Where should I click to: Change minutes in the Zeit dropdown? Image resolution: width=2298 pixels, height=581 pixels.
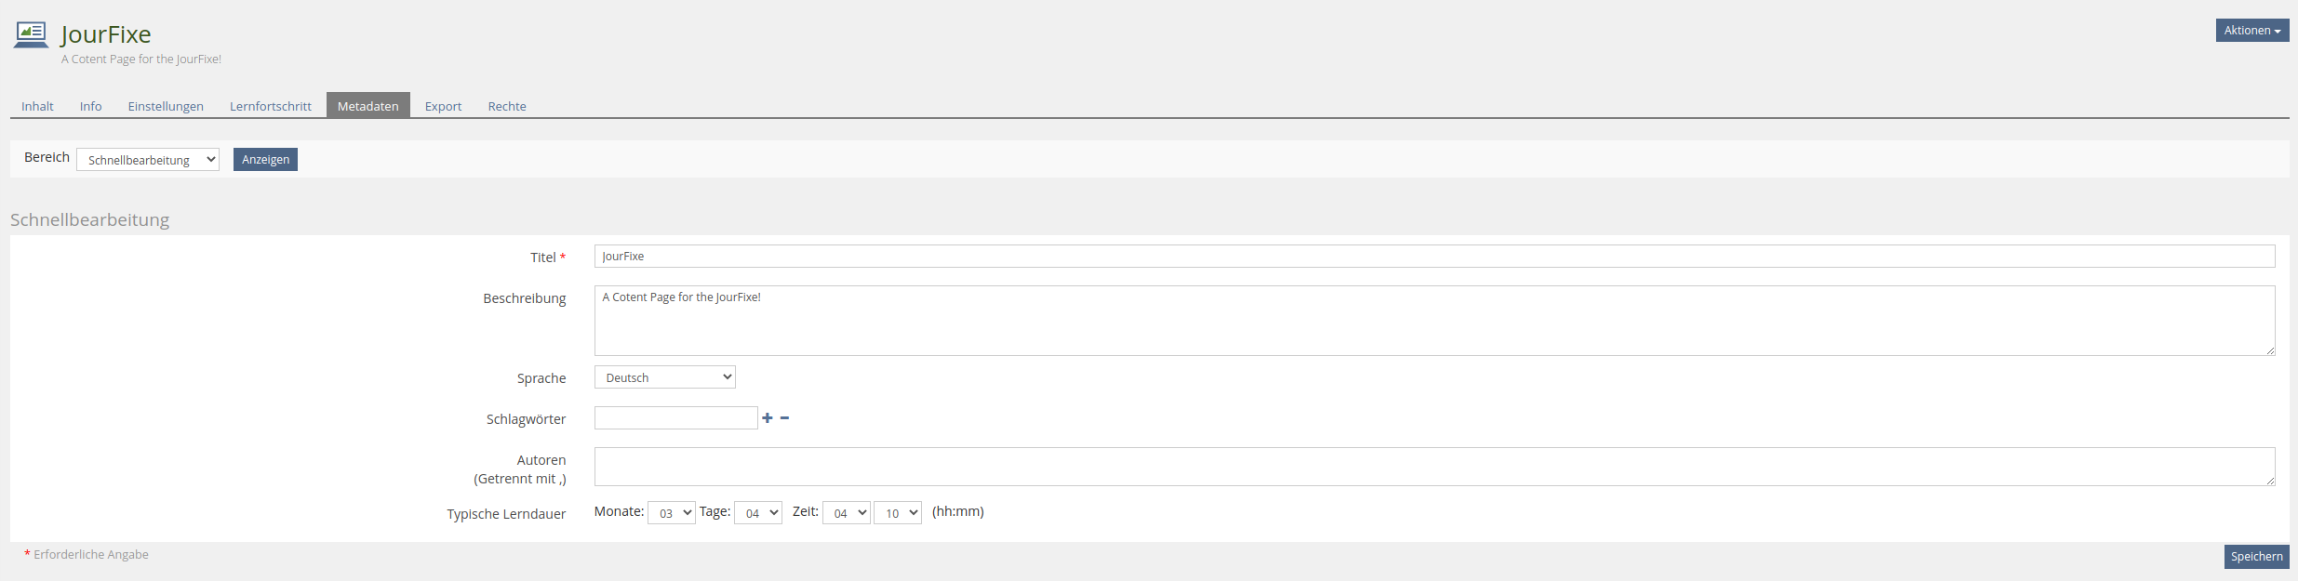(x=898, y=513)
